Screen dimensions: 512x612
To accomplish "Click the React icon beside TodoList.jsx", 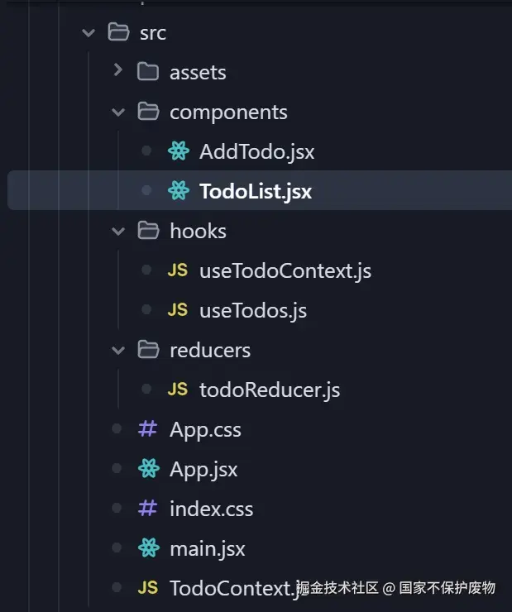I will [178, 191].
